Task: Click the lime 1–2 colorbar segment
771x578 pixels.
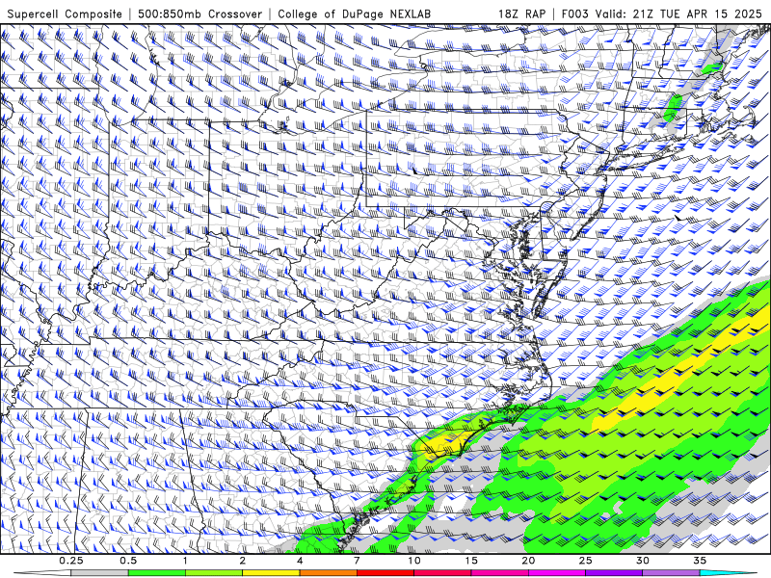Action: (214, 573)
